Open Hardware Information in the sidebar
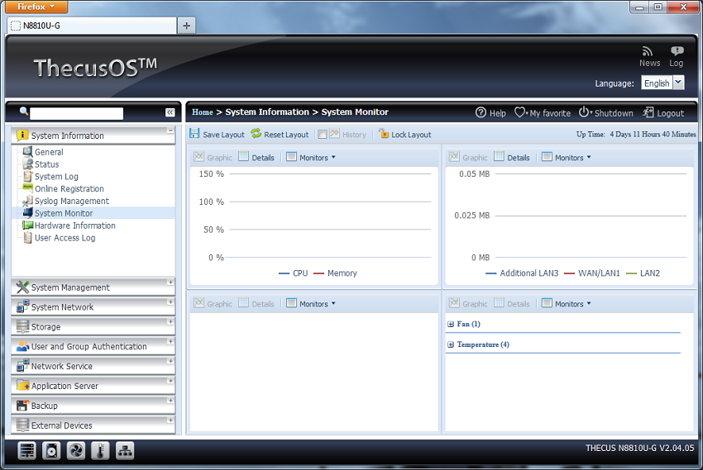The image size is (703, 470). pyautogui.click(x=75, y=226)
